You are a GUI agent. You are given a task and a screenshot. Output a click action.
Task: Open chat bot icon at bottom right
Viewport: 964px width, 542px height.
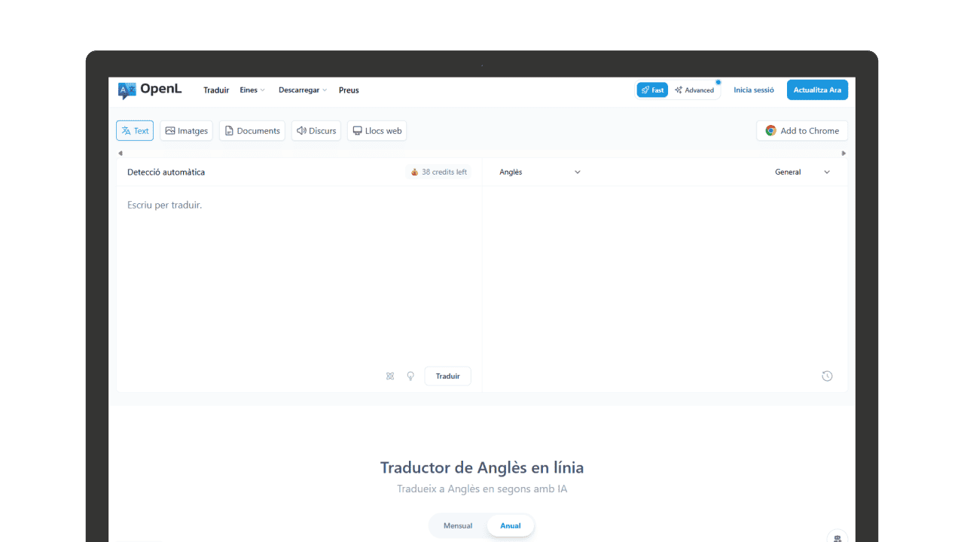[837, 537]
